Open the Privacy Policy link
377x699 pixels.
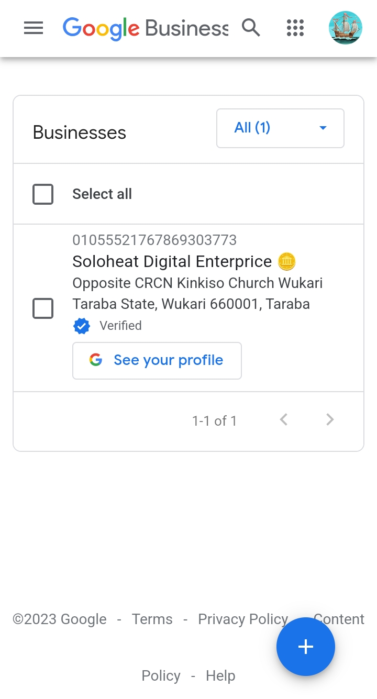243,619
